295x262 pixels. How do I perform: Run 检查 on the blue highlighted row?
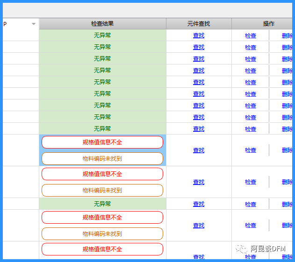[x=251, y=150]
